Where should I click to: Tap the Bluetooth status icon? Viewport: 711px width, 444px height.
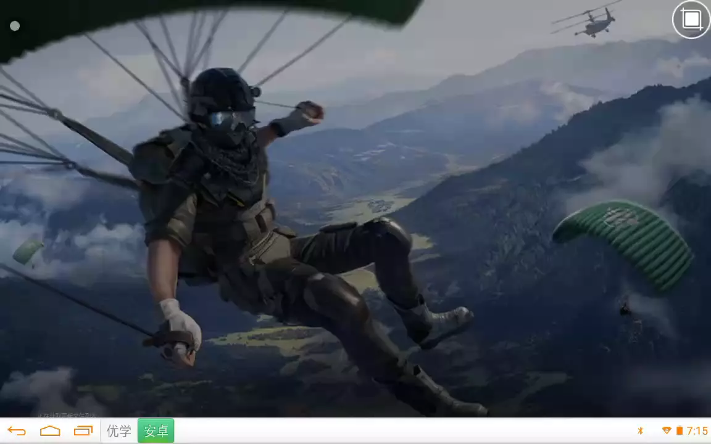[640, 430]
